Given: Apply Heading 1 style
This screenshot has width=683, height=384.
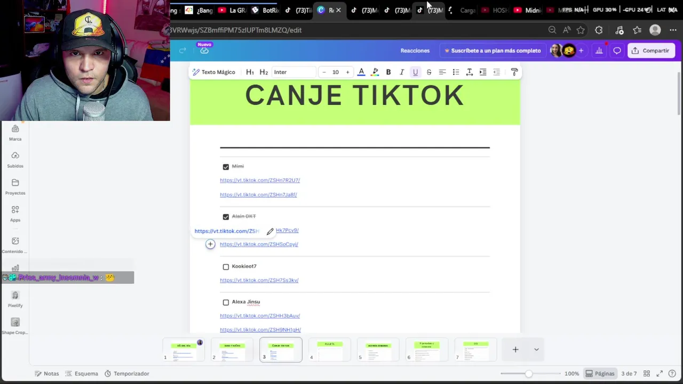Looking at the screenshot, I should coord(250,72).
